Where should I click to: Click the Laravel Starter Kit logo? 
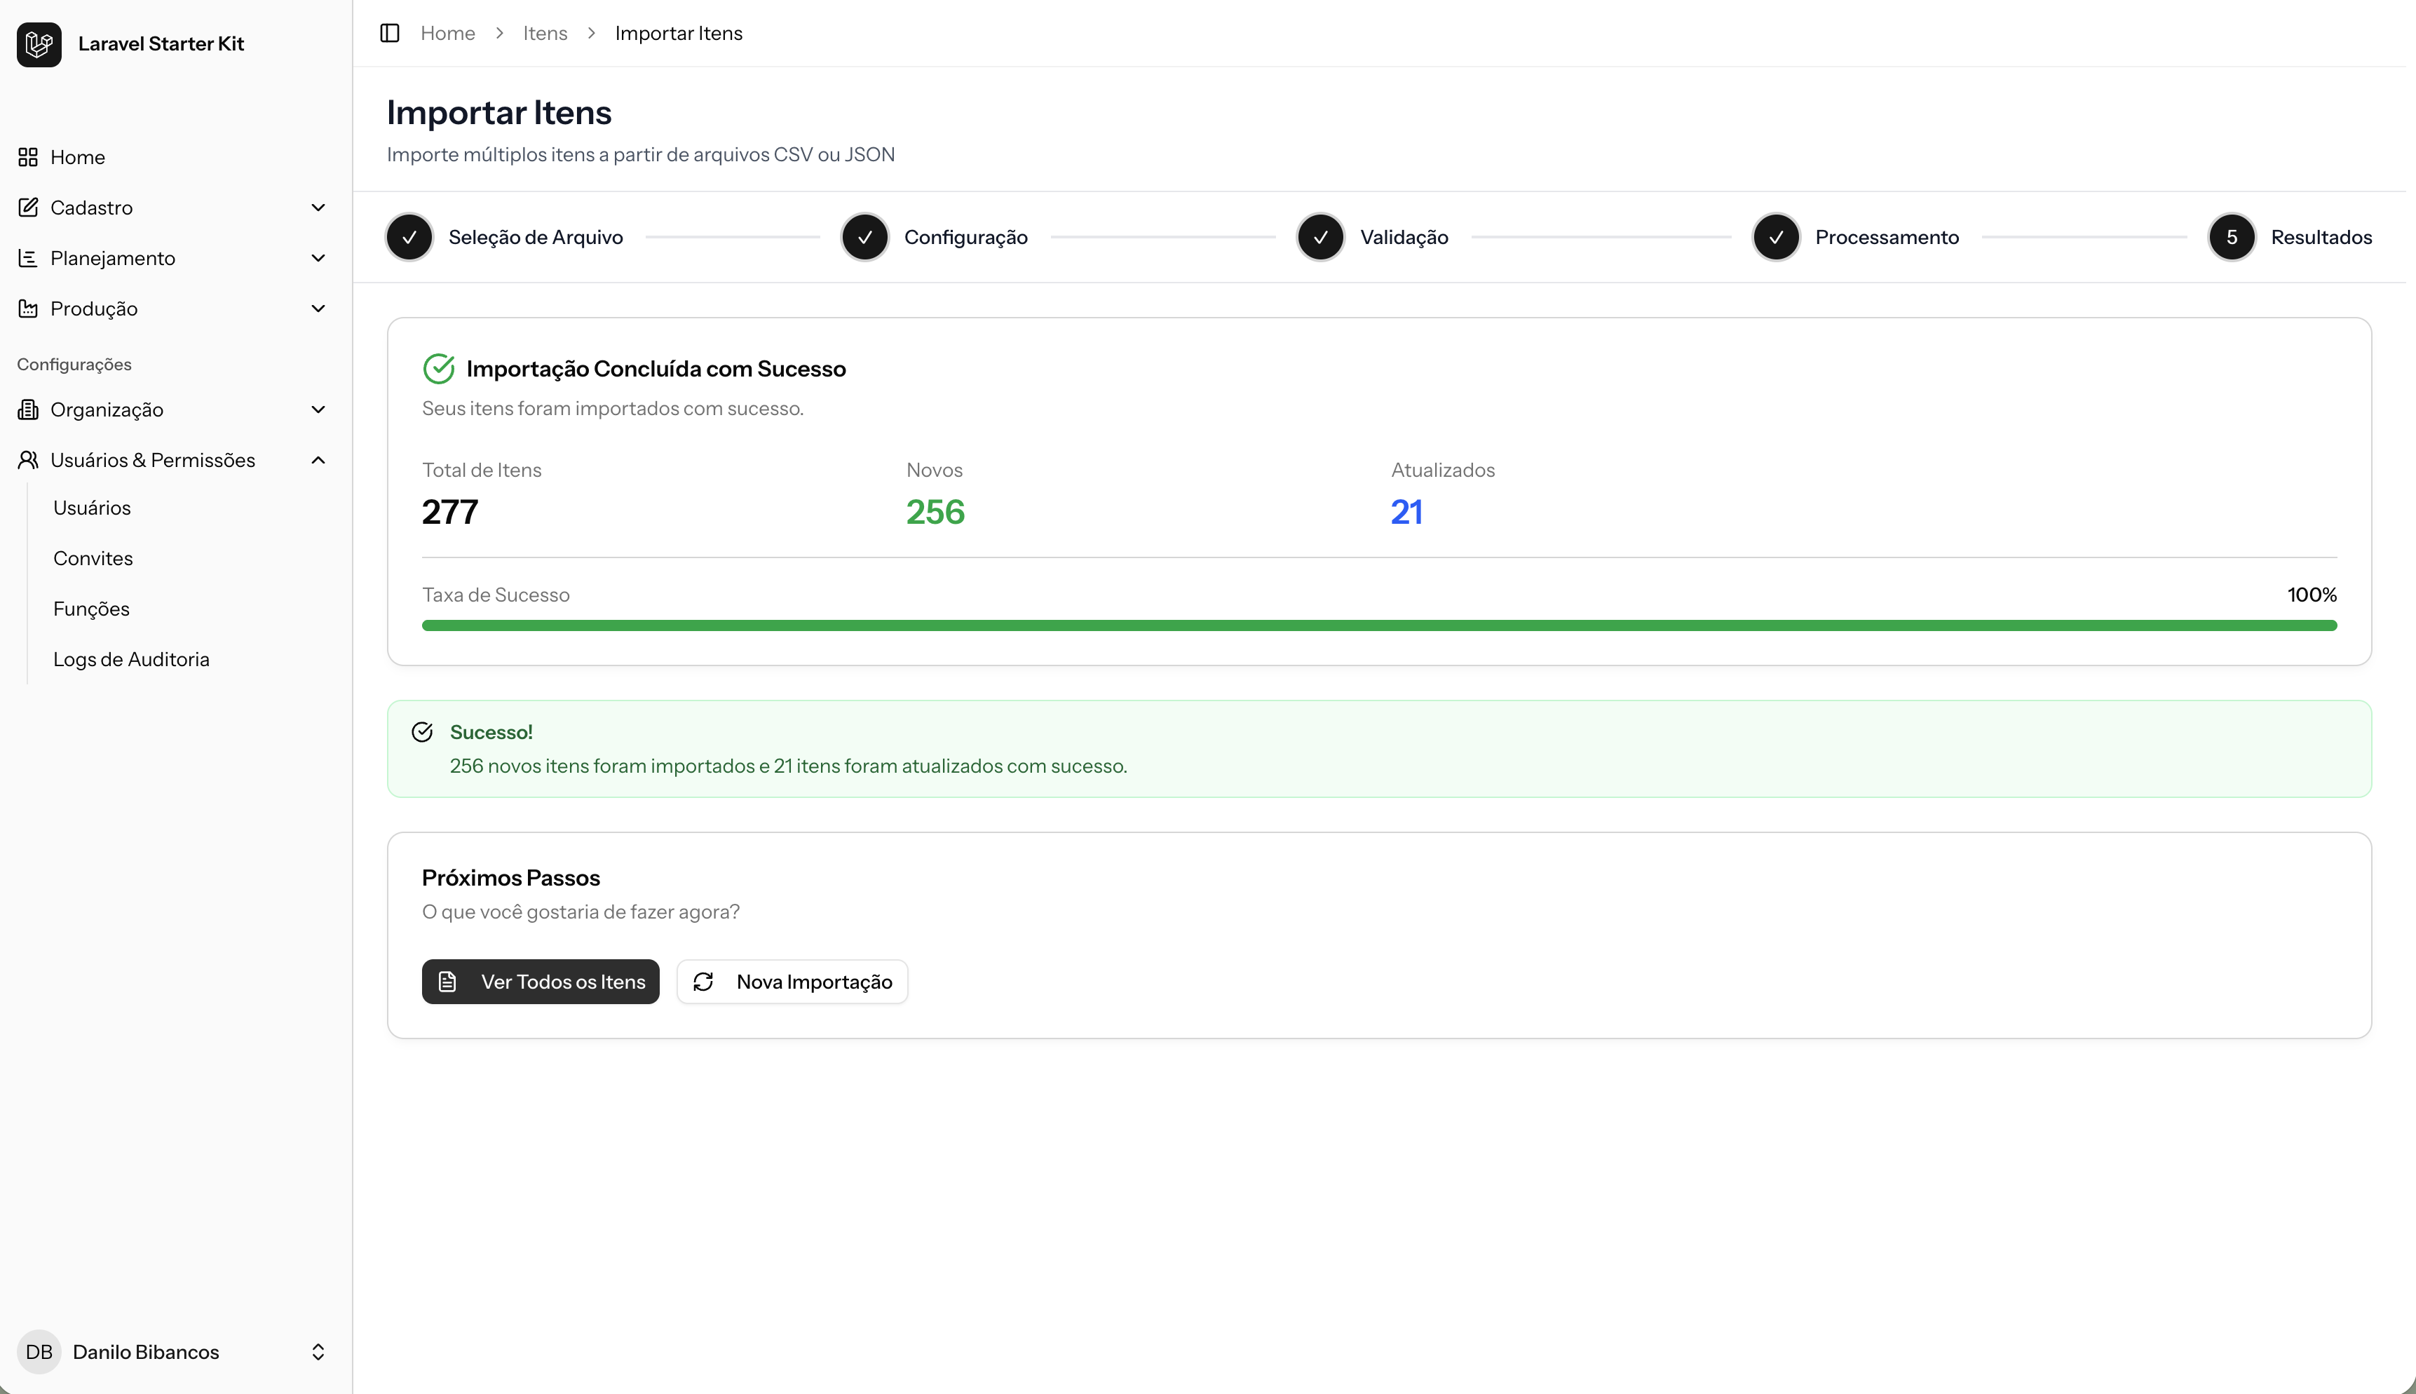point(39,44)
